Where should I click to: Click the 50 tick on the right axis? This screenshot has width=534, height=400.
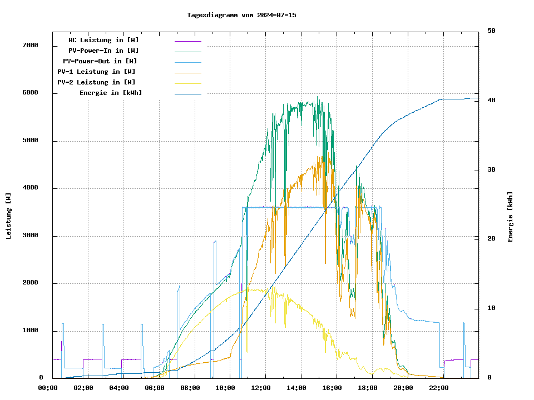tap(491, 31)
